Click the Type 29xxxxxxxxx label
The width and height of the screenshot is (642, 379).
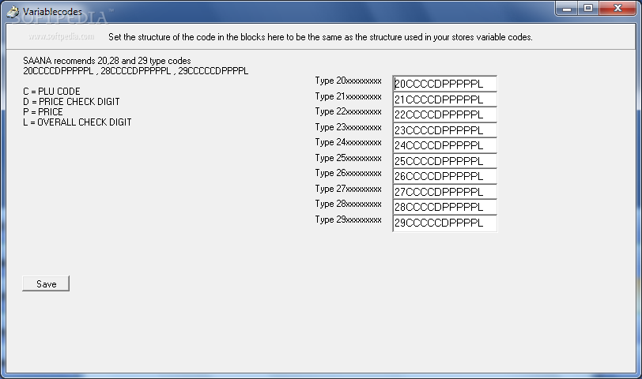click(x=348, y=220)
